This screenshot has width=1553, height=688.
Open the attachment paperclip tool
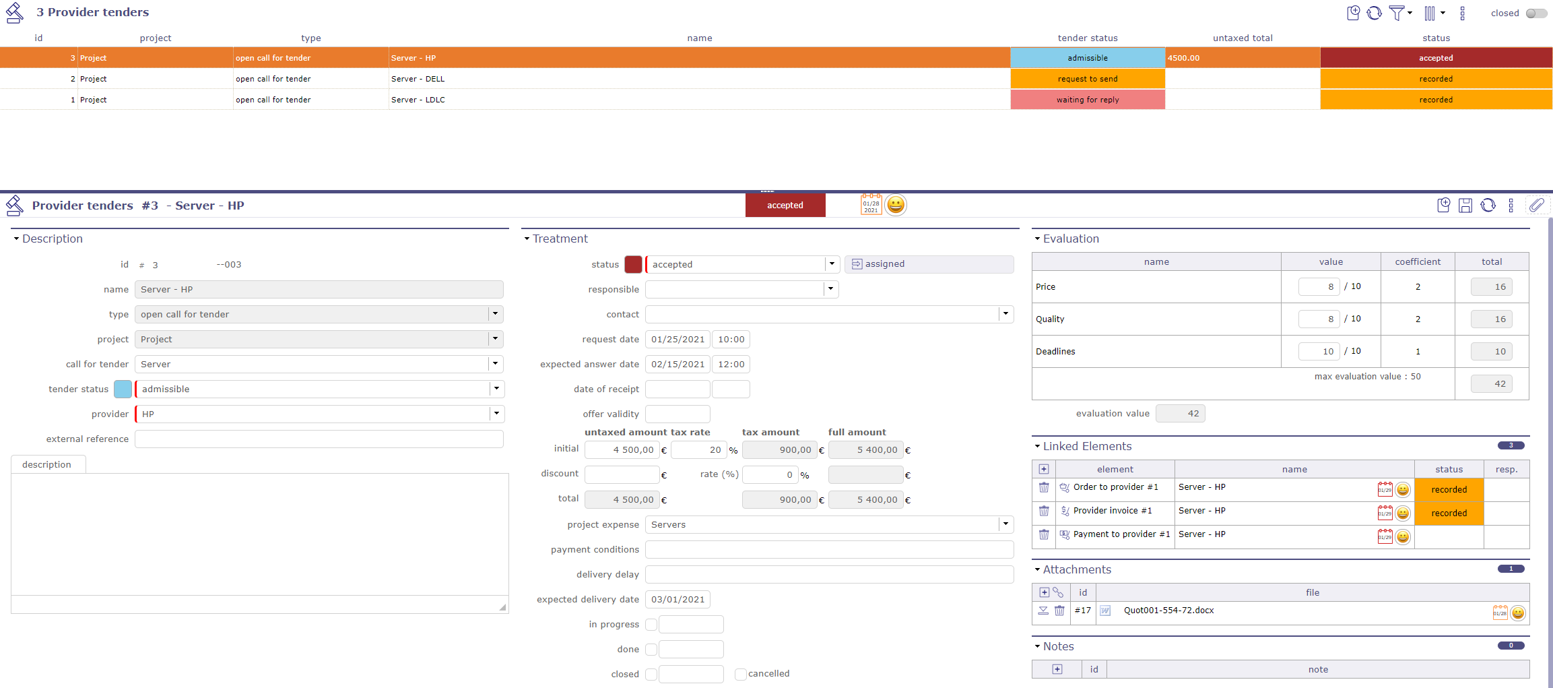[x=1538, y=205]
